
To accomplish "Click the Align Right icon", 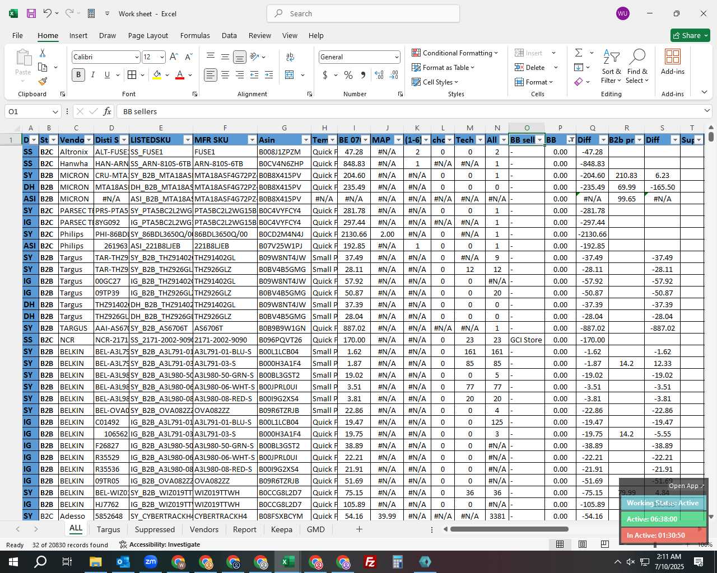I will tap(240, 75).
